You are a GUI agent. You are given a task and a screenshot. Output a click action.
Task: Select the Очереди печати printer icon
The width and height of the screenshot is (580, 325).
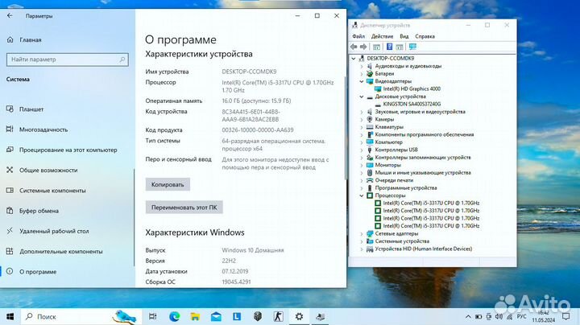click(x=370, y=180)
